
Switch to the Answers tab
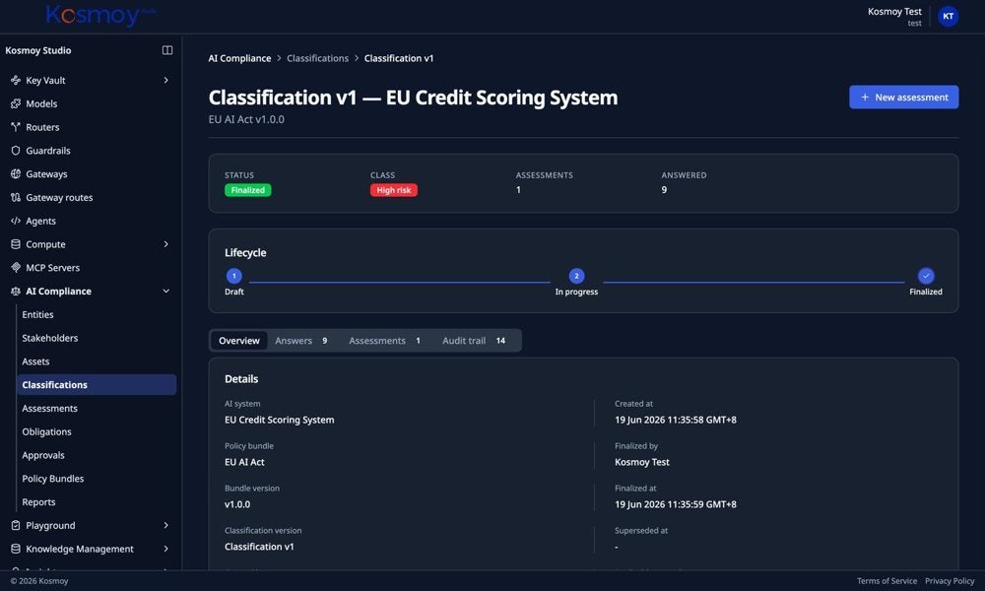[301, 341]
